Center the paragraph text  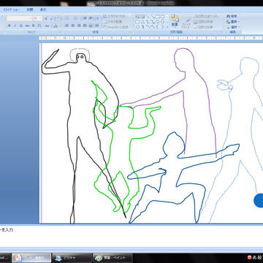click(x=73, y=26)
